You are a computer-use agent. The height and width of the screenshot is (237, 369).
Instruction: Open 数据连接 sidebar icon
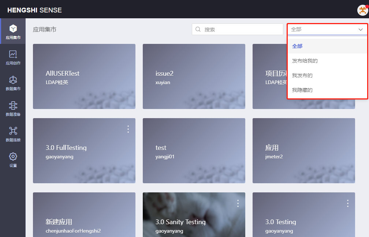pyautogui.click(x=13, y=131)
